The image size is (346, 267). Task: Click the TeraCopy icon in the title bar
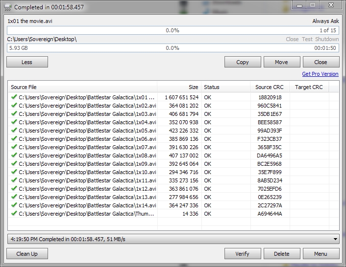[8, 7]
